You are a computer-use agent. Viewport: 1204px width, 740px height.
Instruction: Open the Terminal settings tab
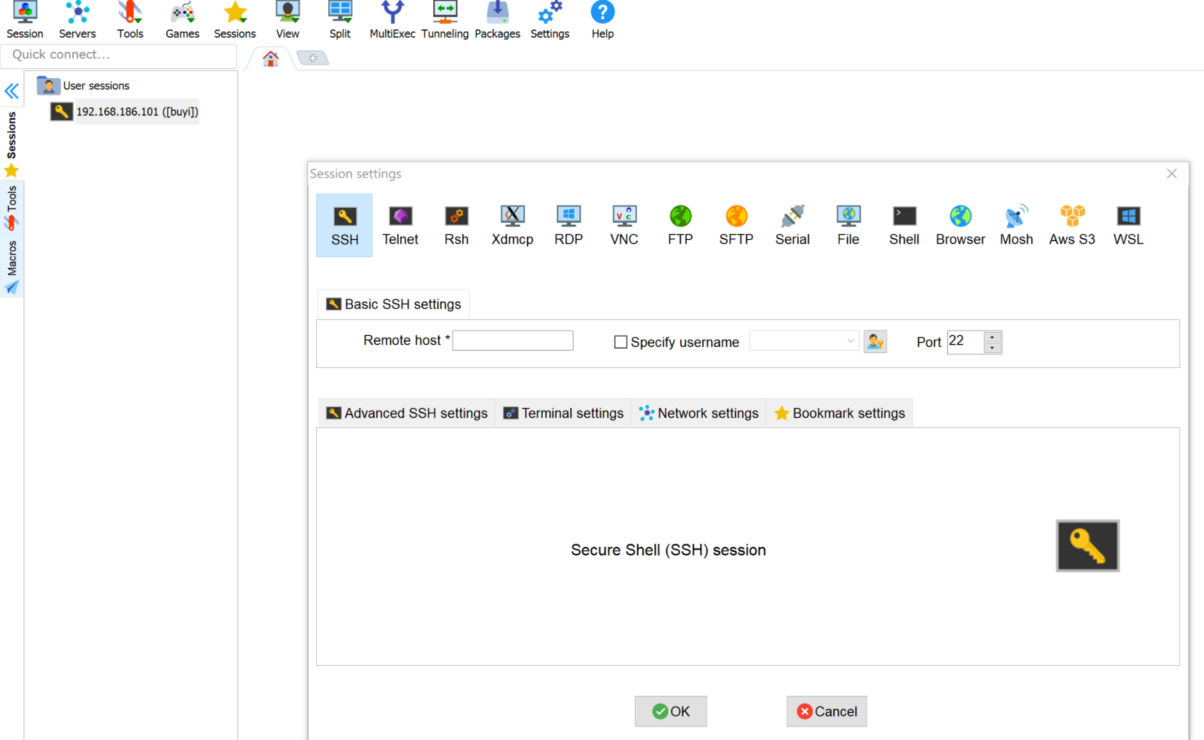563,413
